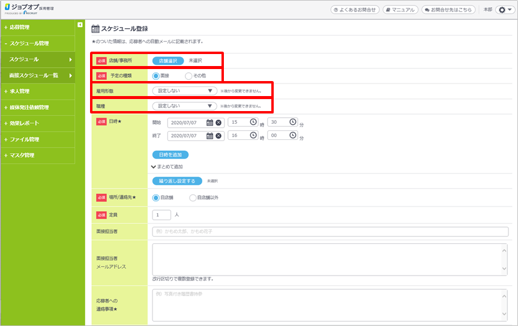The height and width of the screenshot is (326, 518).
Task: Choose the 自店舗以外 location option
Action: pos(193,197)
